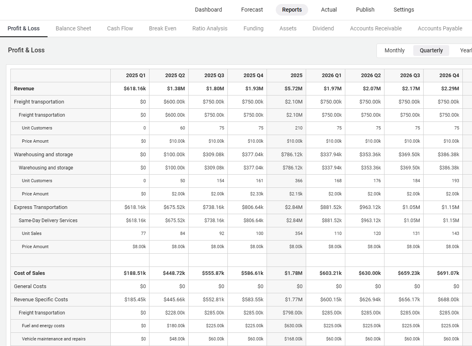472x346 pixels.
Task: Click the 2026 Q2 column header
Action: pos(365,76)
